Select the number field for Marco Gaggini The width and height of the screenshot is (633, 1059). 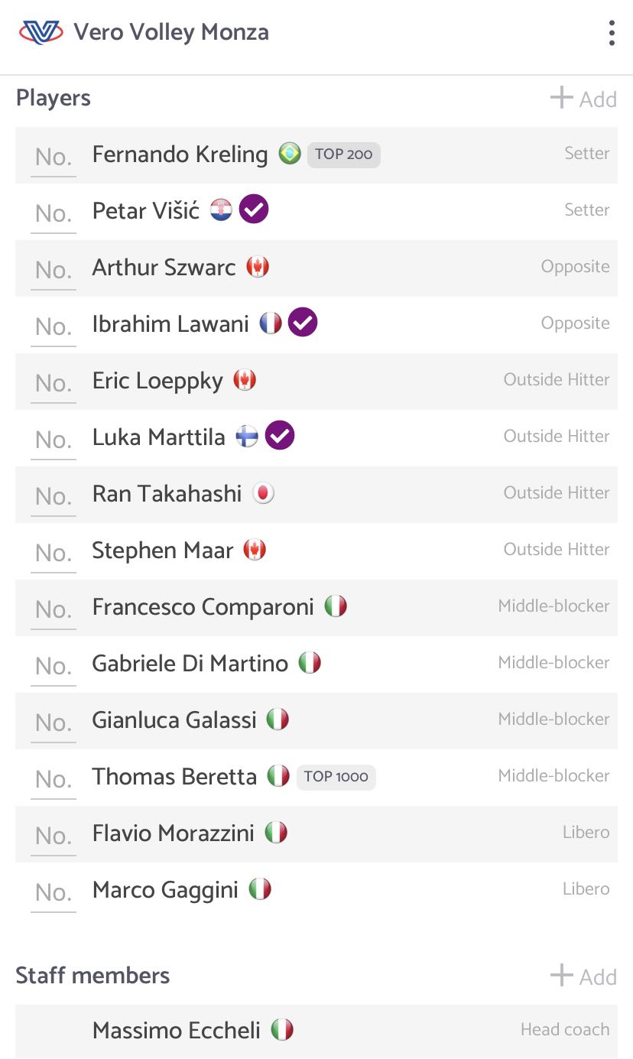click(54, 892)
